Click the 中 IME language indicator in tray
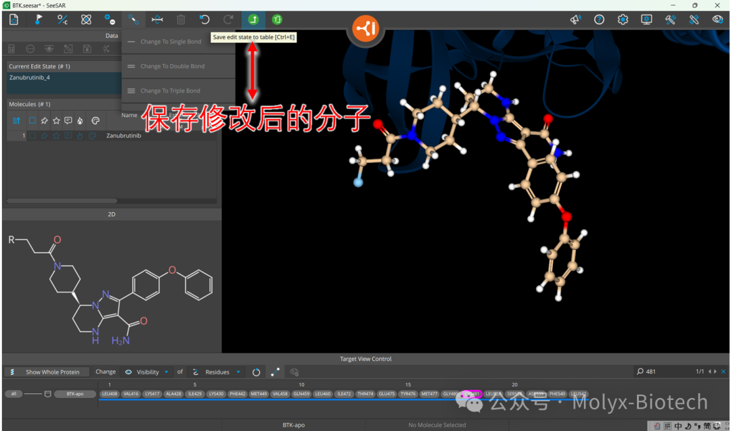 [678, 426]
